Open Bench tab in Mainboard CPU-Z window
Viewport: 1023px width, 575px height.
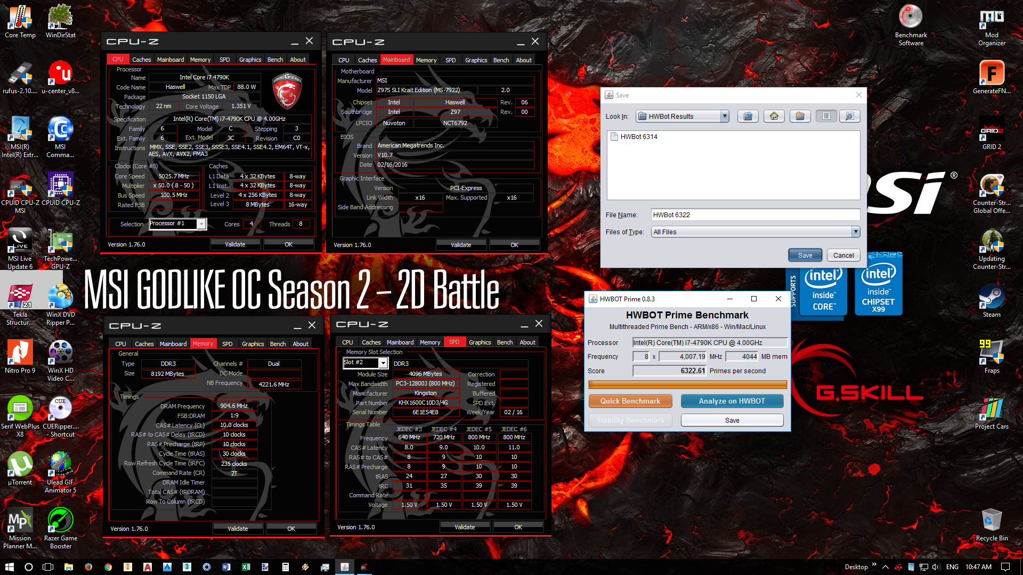click(501, 60)
